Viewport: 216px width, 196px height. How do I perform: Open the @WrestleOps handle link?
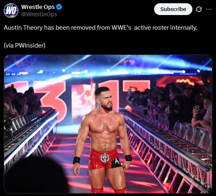click(x=39, y=14)
